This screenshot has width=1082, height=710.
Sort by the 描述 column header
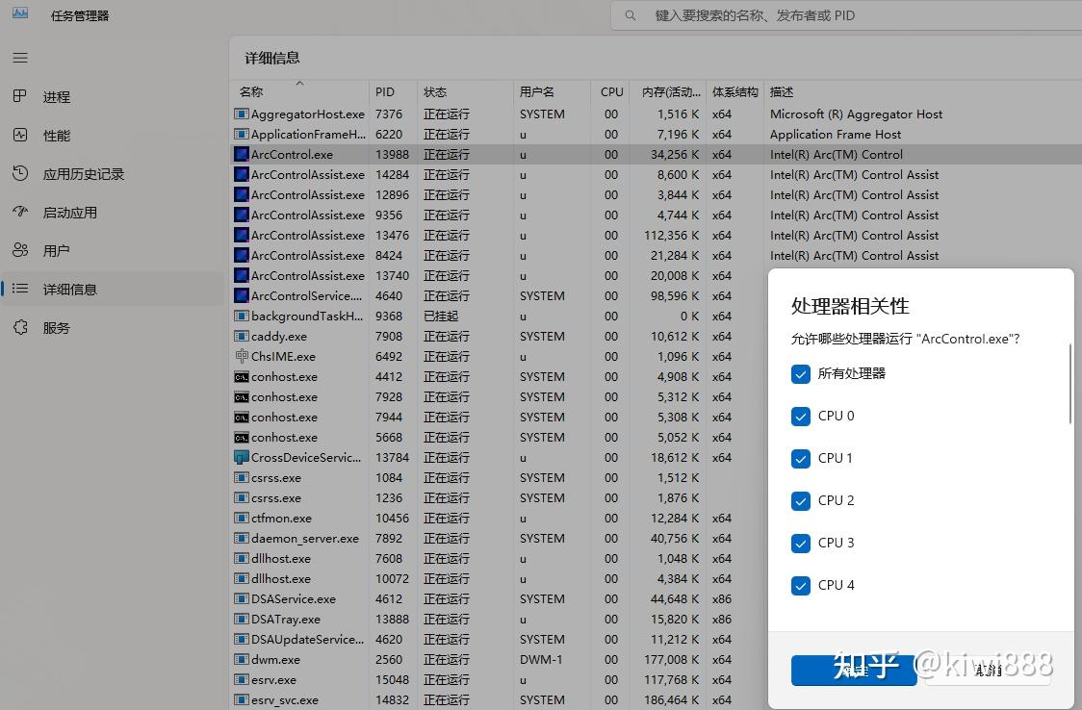pos(782,91)
